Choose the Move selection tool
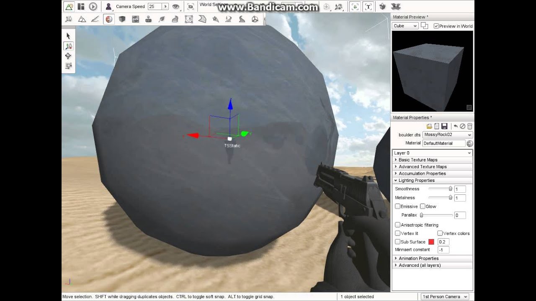The width and height of the screenshot is (536, 301). coord(69,46)
